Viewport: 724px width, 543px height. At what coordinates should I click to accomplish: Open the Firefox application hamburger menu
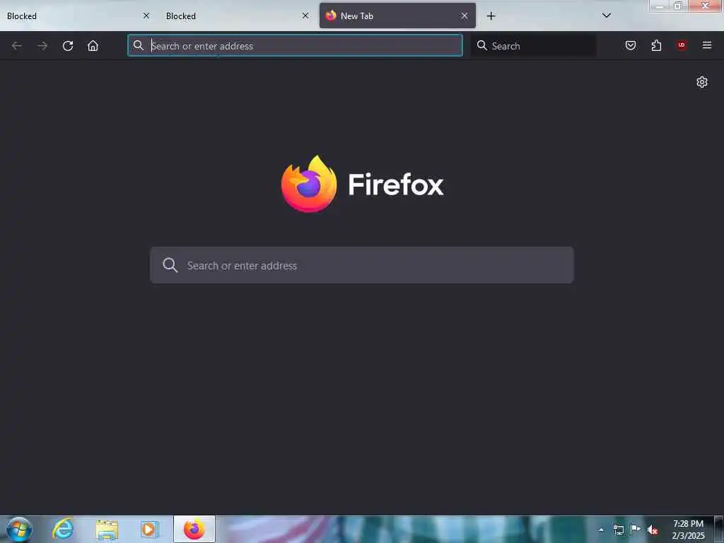707,45
